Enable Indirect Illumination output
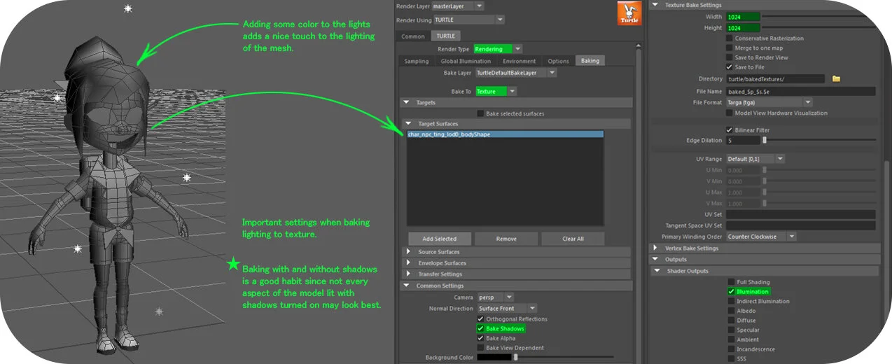Viewport: 892px width, 364px height. click(732, 302)
